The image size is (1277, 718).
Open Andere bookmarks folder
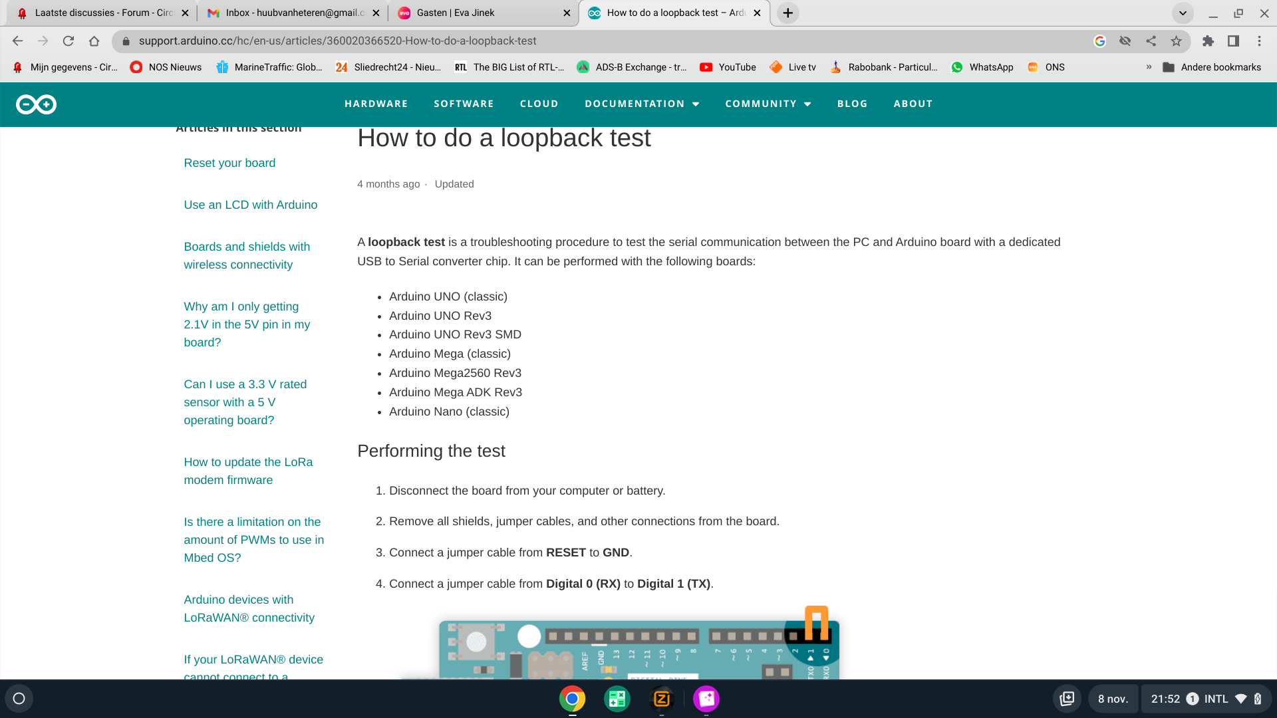tap(1212, 67)
